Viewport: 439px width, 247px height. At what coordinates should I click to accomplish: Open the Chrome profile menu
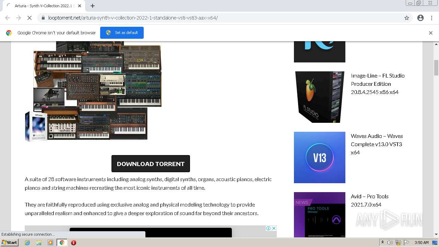tap(420, 18)
